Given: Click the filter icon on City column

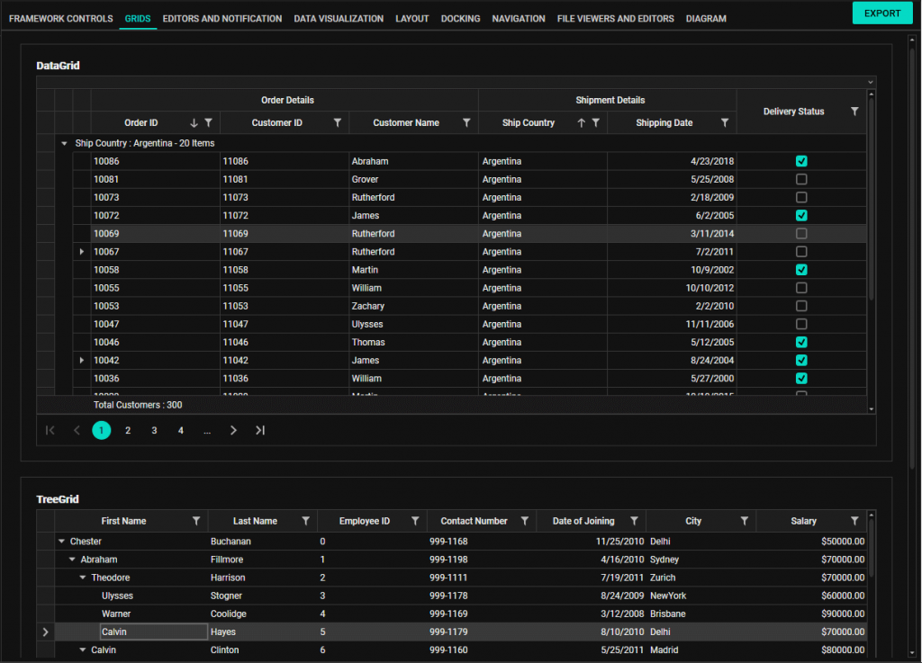Looking at the screenshot, I should [745, 521].
